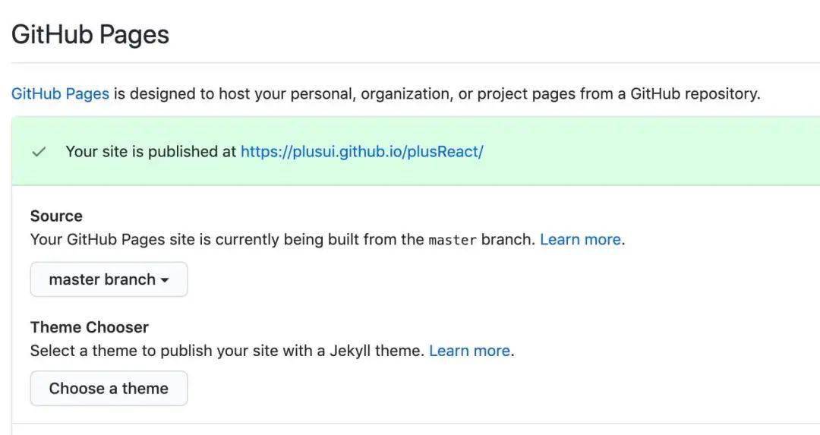The width and height of the screenshot is (820, 435).
Task: Click the bold "Source" heading
Action: click(x=56, y=216)
